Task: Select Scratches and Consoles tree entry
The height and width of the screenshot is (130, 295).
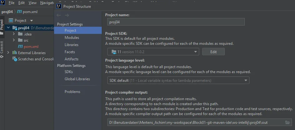Action: (x=36, y=59)
